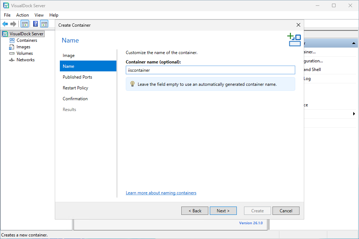The width and height of the screenshot is (359, 239).
Task: Click the Back arrow toolbar icon
Action: [x=5, y=24]
